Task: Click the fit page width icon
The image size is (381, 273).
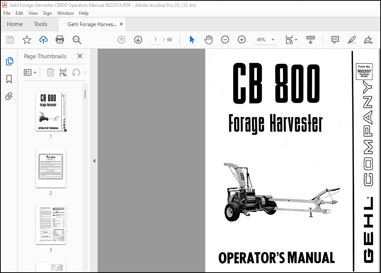Action: point(289,40)
